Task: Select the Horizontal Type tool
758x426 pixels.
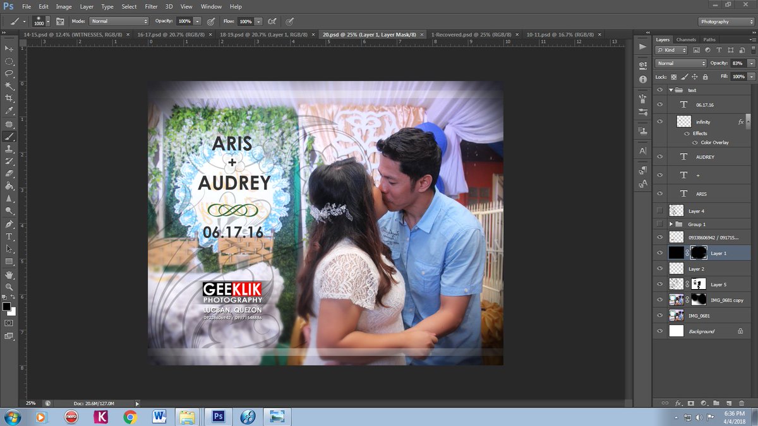Action: [x=9, y=237]
